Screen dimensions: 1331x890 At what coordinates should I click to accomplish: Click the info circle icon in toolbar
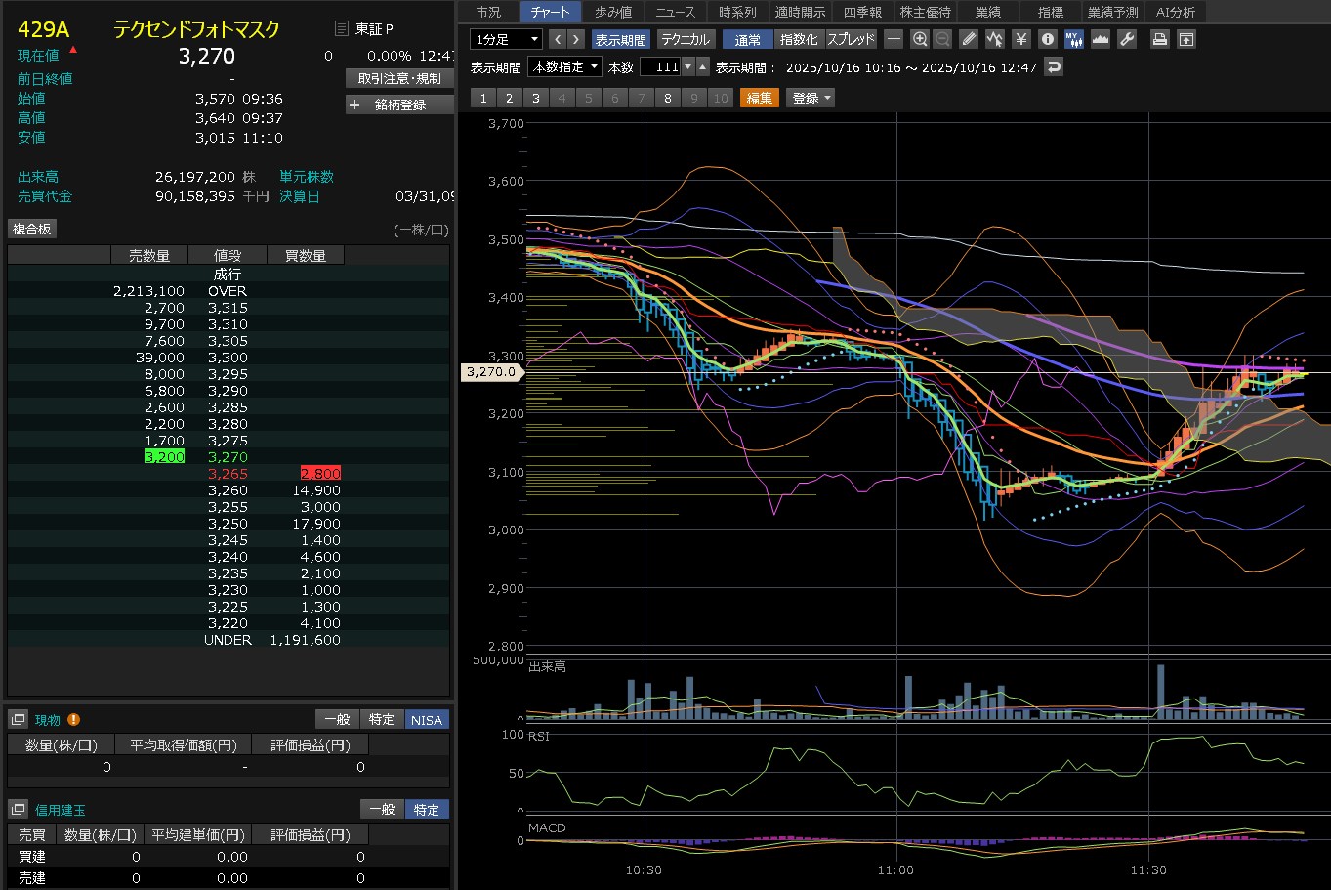point(1048,40)
